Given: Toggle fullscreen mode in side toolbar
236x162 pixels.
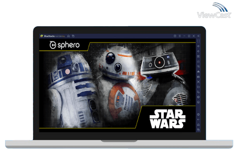Looking at the screenshot, I should (198, 41).
